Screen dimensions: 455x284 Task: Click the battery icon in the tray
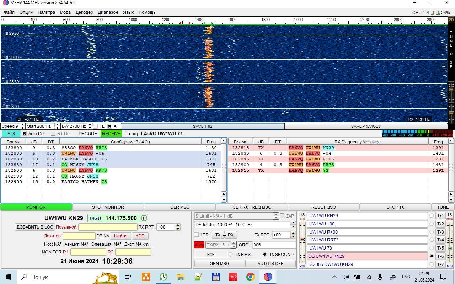[357, 277]
